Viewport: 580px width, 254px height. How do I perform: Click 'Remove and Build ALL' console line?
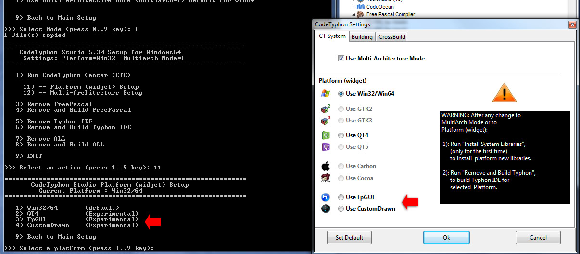click(x=60, y=145)
